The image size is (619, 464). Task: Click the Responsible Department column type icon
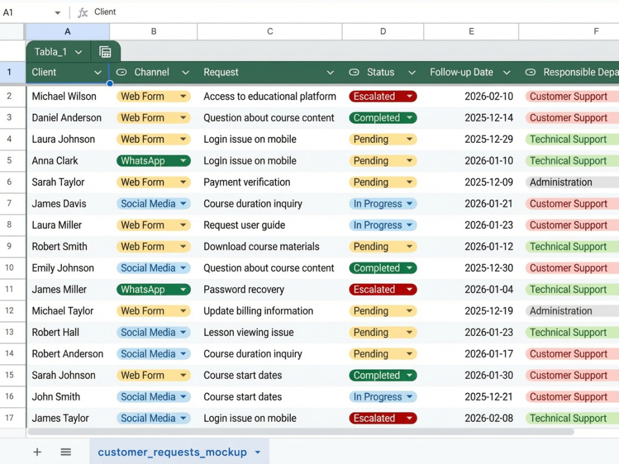[530, 72]
